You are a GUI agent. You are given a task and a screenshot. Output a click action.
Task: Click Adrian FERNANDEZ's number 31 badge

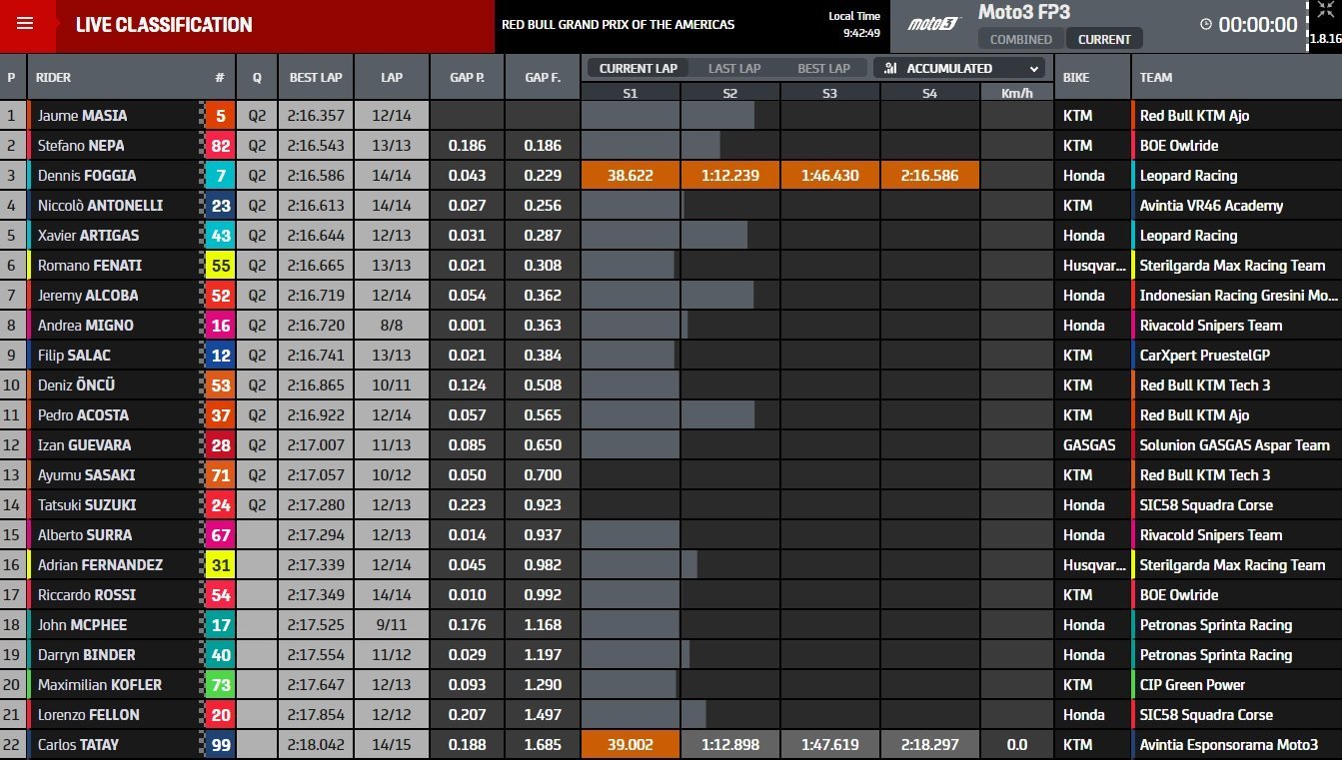(x=220, y=564)
